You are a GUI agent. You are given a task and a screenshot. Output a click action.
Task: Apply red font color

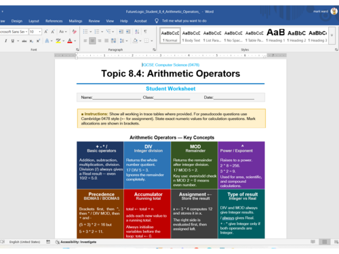(70, 41)
